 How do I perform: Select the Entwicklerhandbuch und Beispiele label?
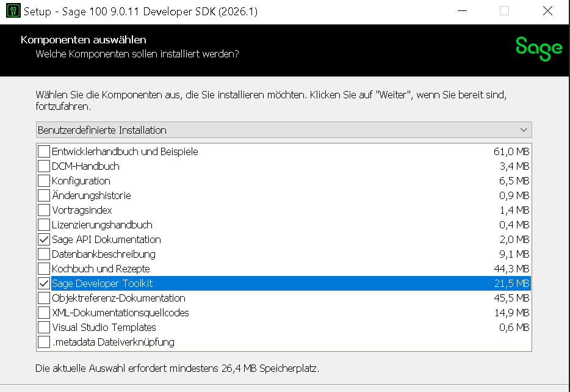(124, 151)
